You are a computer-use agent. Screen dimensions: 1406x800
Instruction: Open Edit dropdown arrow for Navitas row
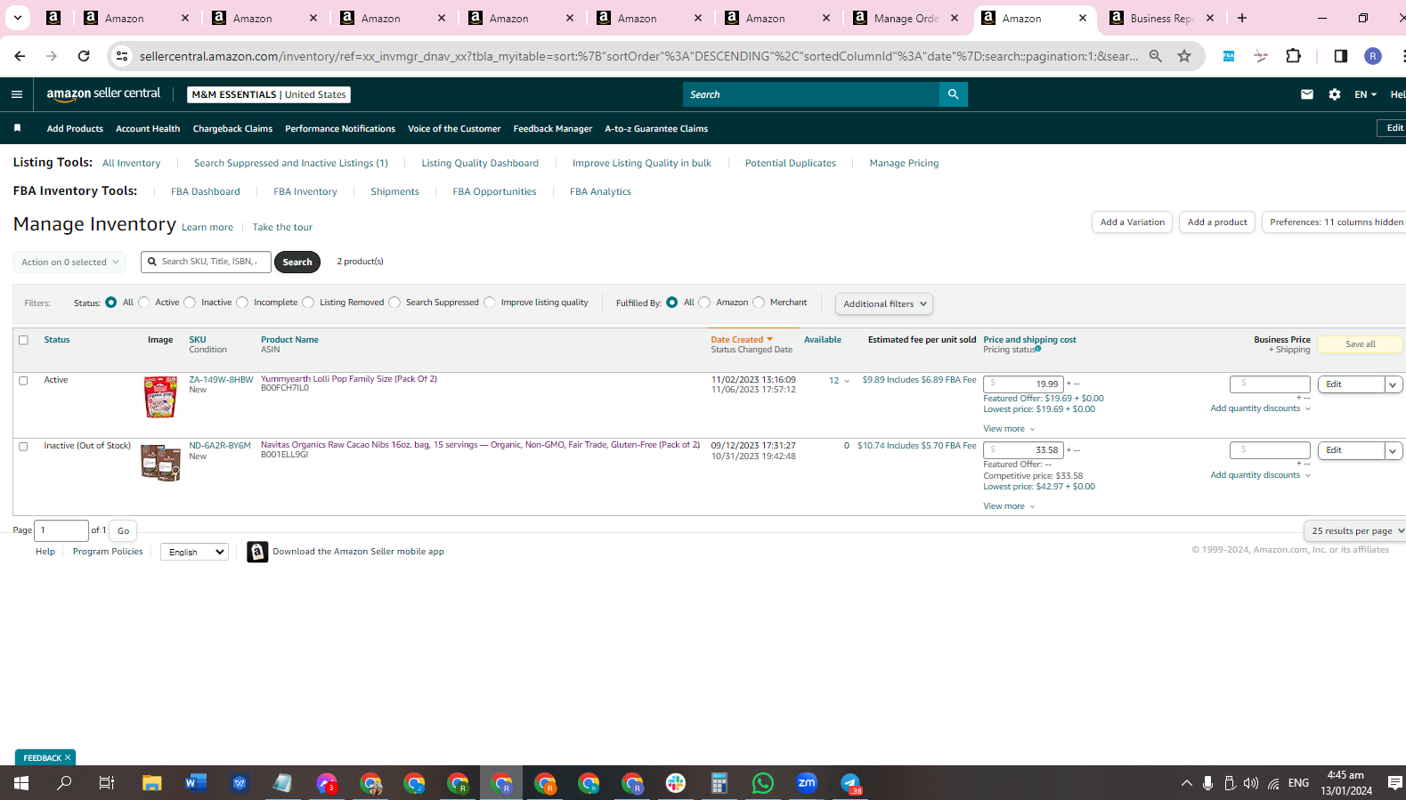pyautogui.click(x=1393, y=450)
